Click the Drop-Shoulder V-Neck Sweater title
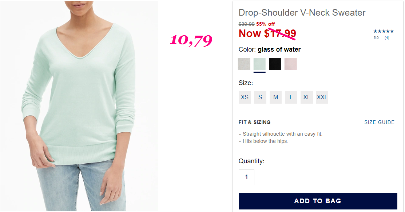 coord(302,12)
